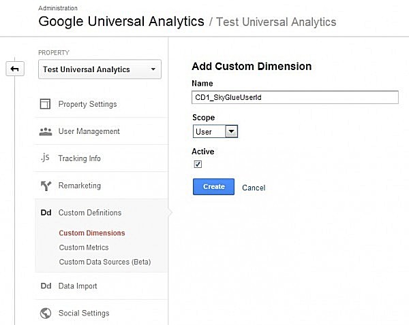Viewport: 409px width, 325px height.
Task: Click the Name input field
Action: 295,97
